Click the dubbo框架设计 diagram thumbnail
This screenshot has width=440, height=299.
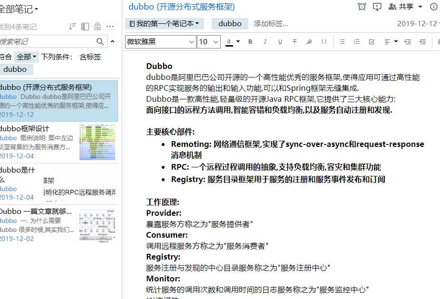pyautogui.click(x=98, y=143)
